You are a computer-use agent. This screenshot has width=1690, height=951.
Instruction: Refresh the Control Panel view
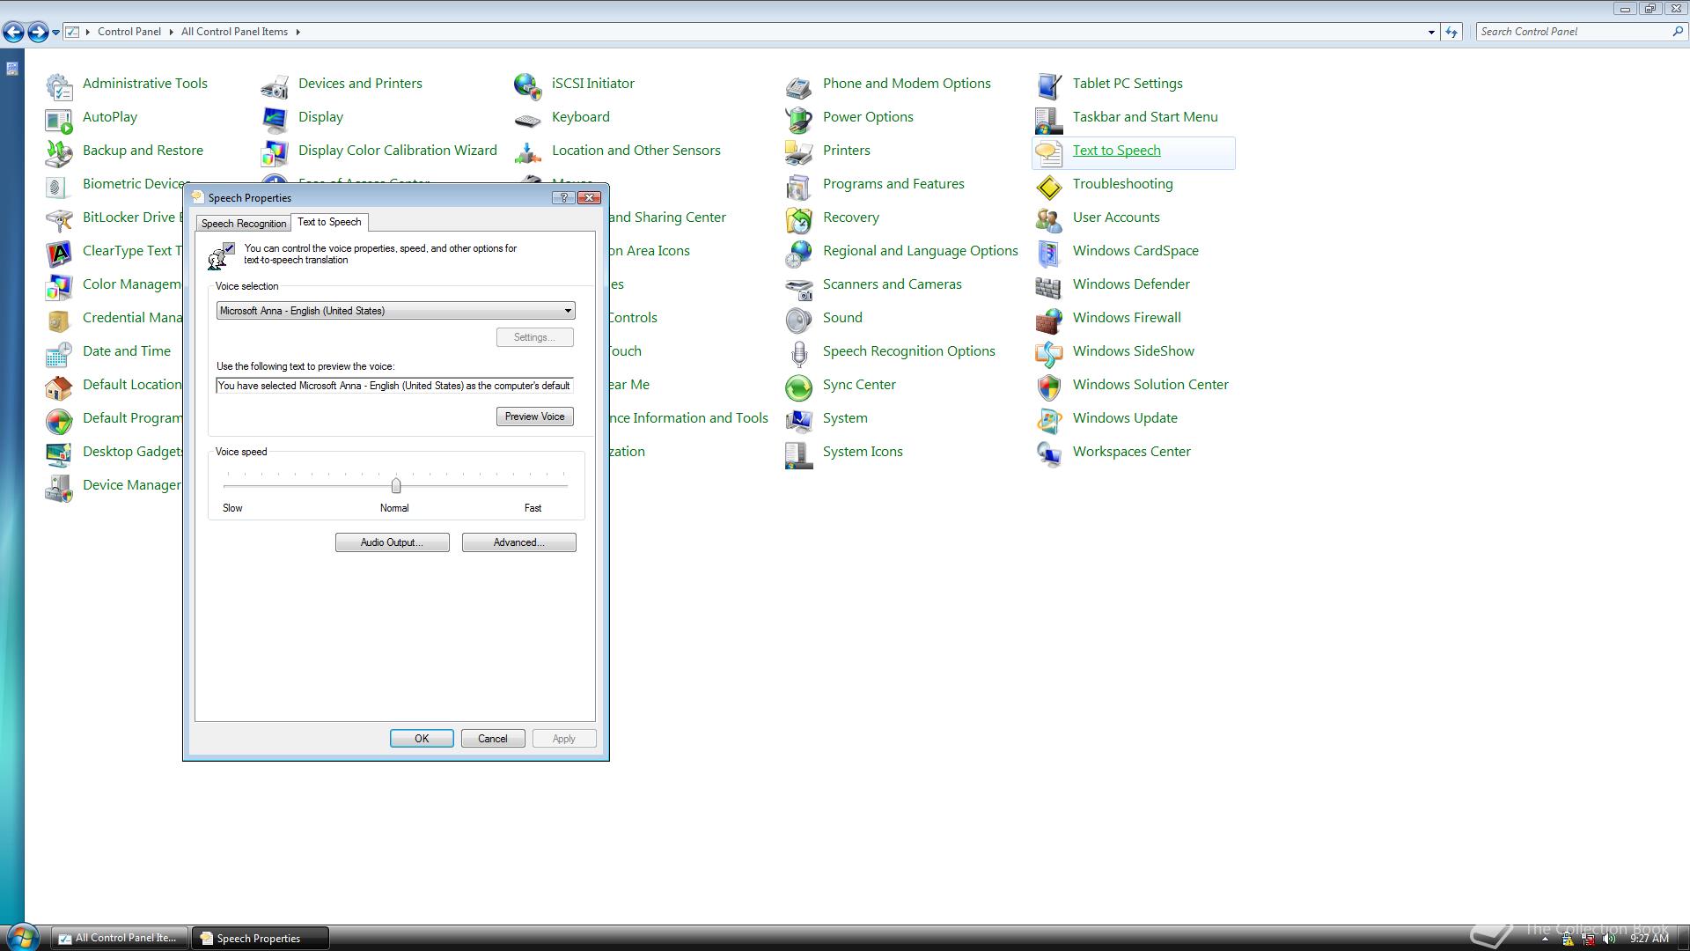click(x=1451, y=33)
